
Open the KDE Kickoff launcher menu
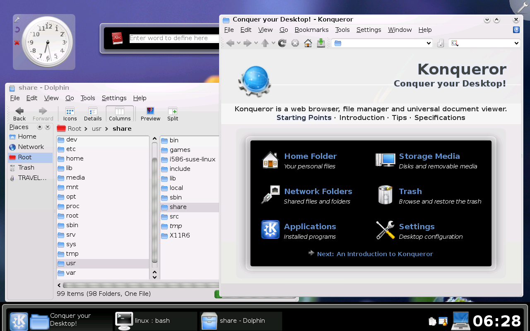click(19, 321)
